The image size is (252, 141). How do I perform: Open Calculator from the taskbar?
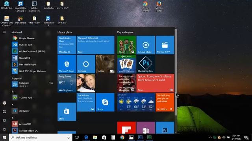click(x=113, y=137)
